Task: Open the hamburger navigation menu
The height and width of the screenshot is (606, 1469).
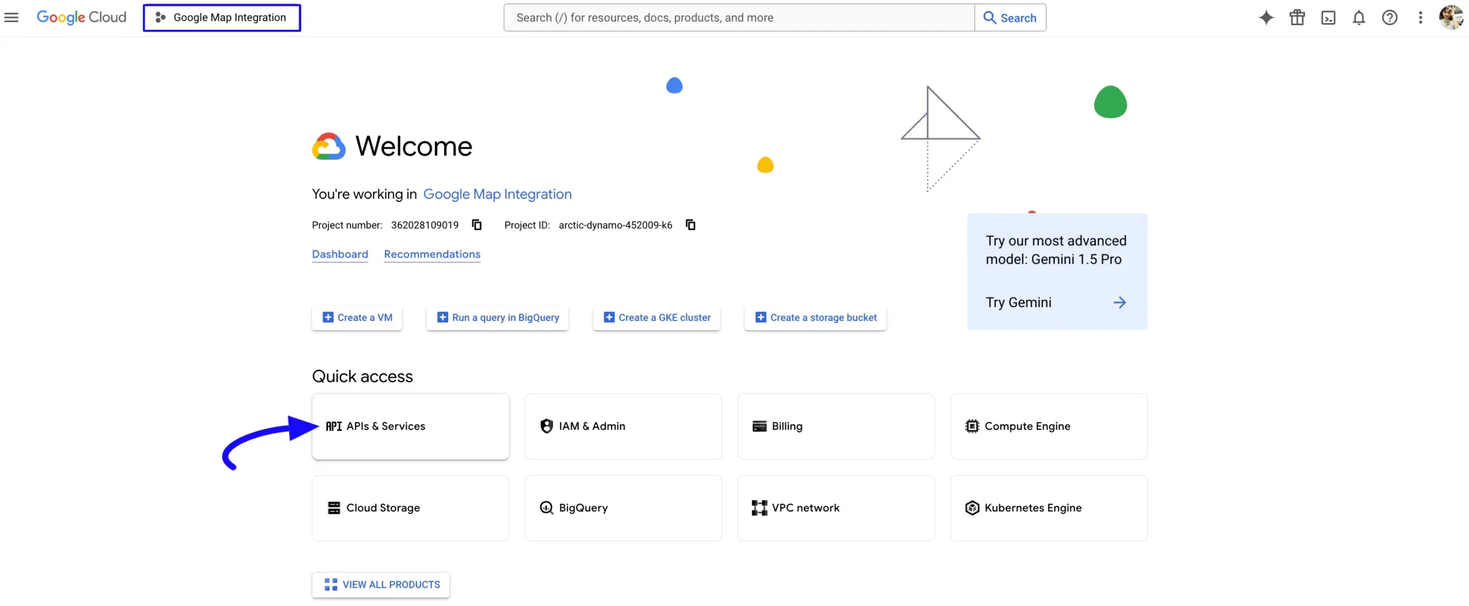Action: point(11,18)
